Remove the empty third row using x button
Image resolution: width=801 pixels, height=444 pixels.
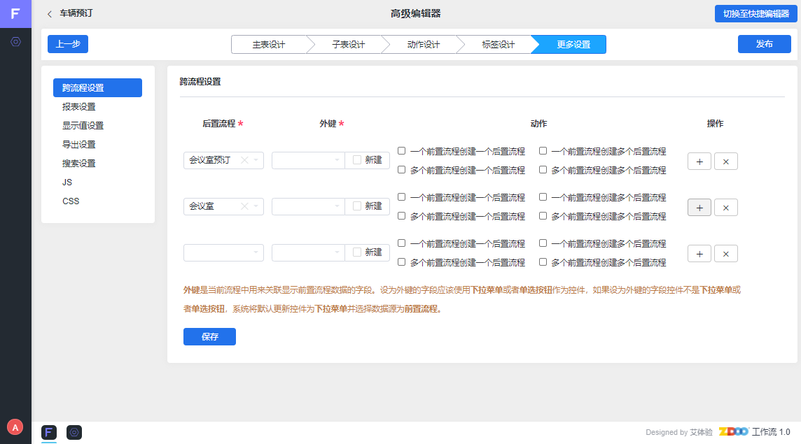tap(725, 254)
